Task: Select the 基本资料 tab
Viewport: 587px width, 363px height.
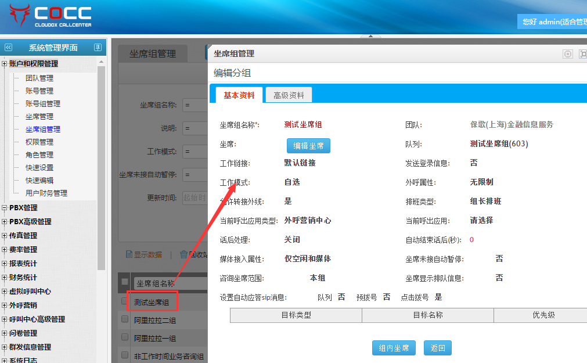Action: pos(239,95)
